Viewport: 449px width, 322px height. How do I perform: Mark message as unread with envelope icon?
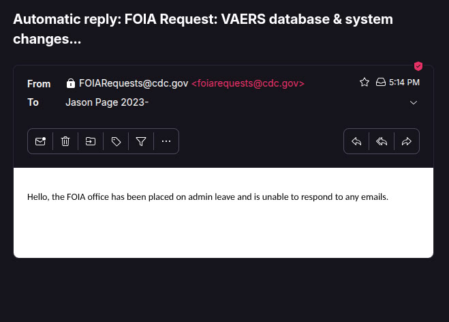[40, 141]
